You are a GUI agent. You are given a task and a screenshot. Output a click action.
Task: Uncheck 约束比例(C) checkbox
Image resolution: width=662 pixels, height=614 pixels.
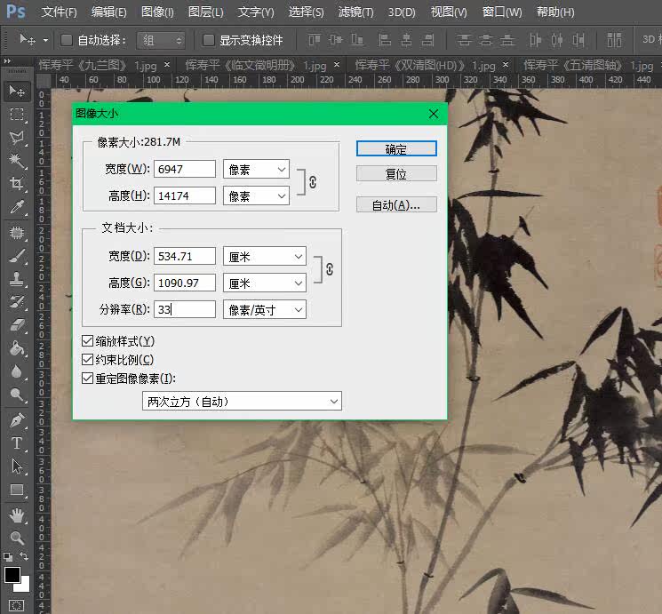point(87,359)
